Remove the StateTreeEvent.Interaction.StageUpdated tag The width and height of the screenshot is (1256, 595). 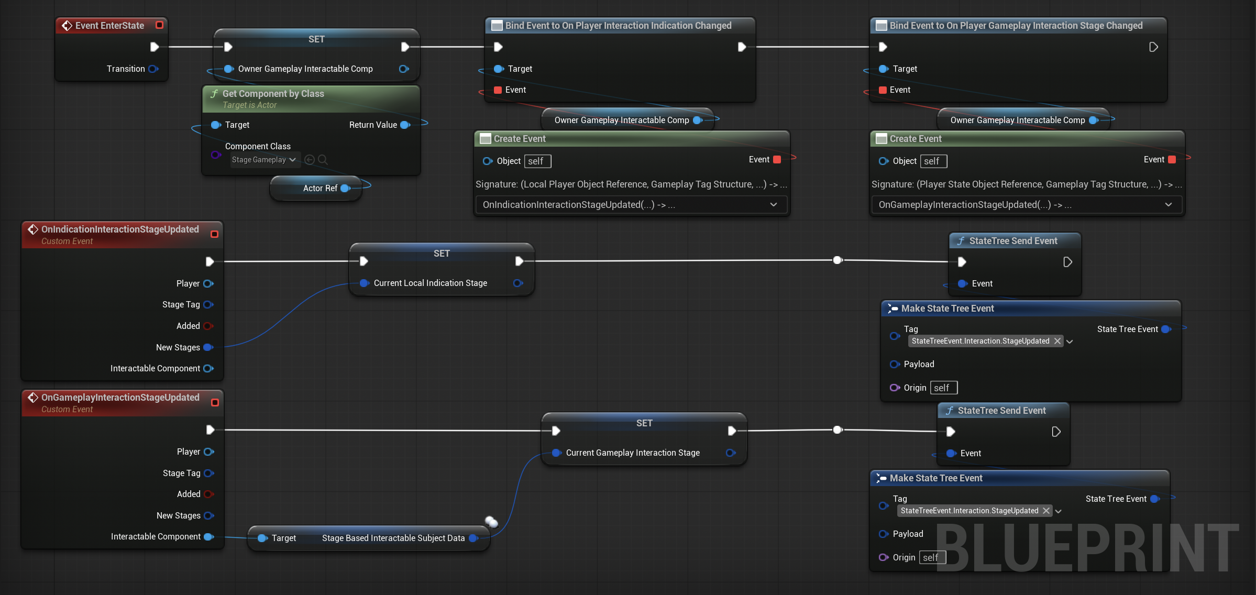[x=1057, y=341]
